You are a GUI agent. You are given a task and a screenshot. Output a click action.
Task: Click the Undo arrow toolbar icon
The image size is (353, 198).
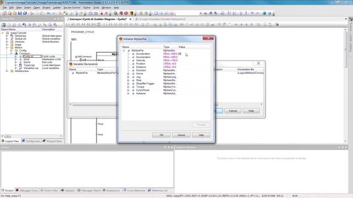click(x=48, y=13)
